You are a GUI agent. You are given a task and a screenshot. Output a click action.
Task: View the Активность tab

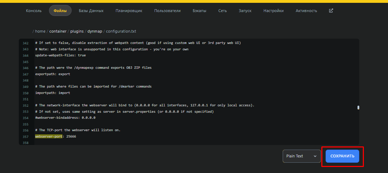pyautogui.click(x=306, y=11)
